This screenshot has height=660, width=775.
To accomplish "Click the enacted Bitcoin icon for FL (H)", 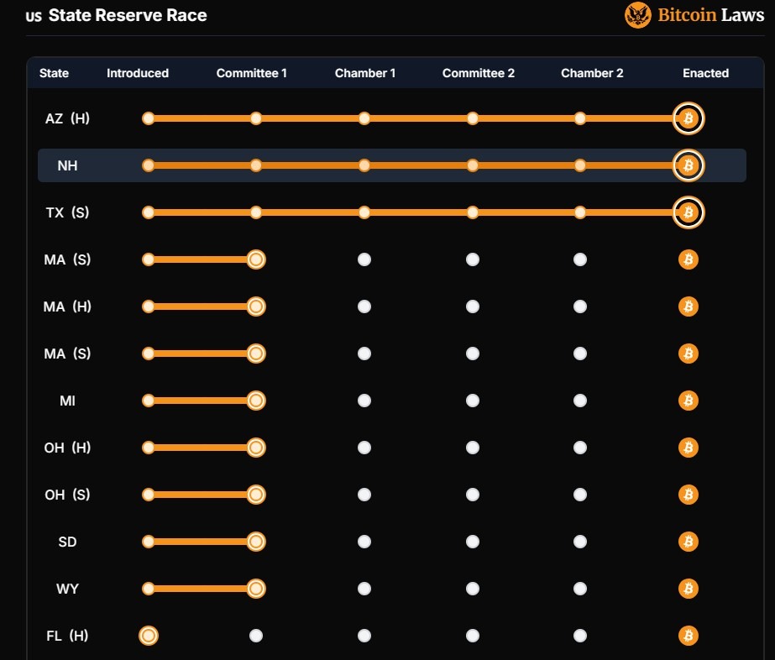I will [x=688, y=636].
